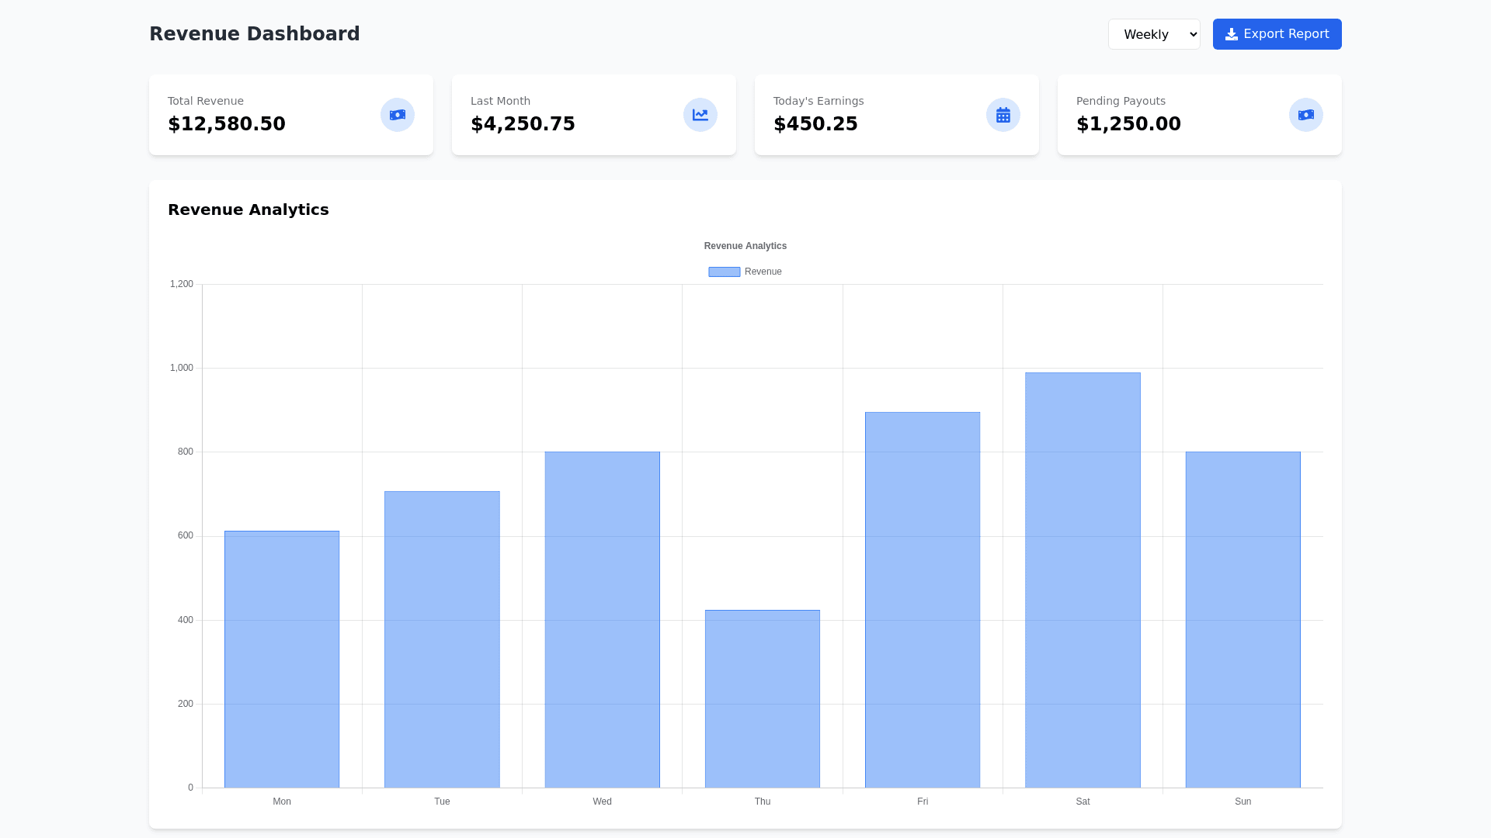
Task: Click the Pending Payouts money bill icon
Action: point(1305,115)
